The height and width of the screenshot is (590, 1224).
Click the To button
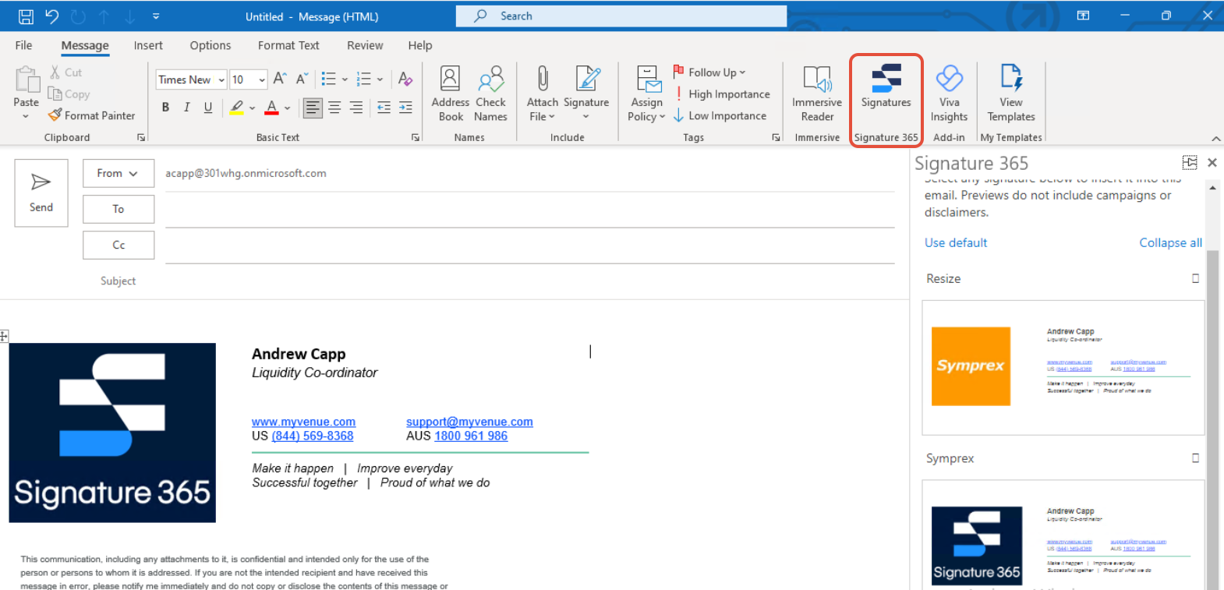tap(119, 209)
